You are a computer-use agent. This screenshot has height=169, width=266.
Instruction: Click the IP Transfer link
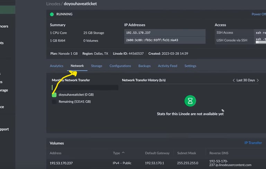coord(253,143)
